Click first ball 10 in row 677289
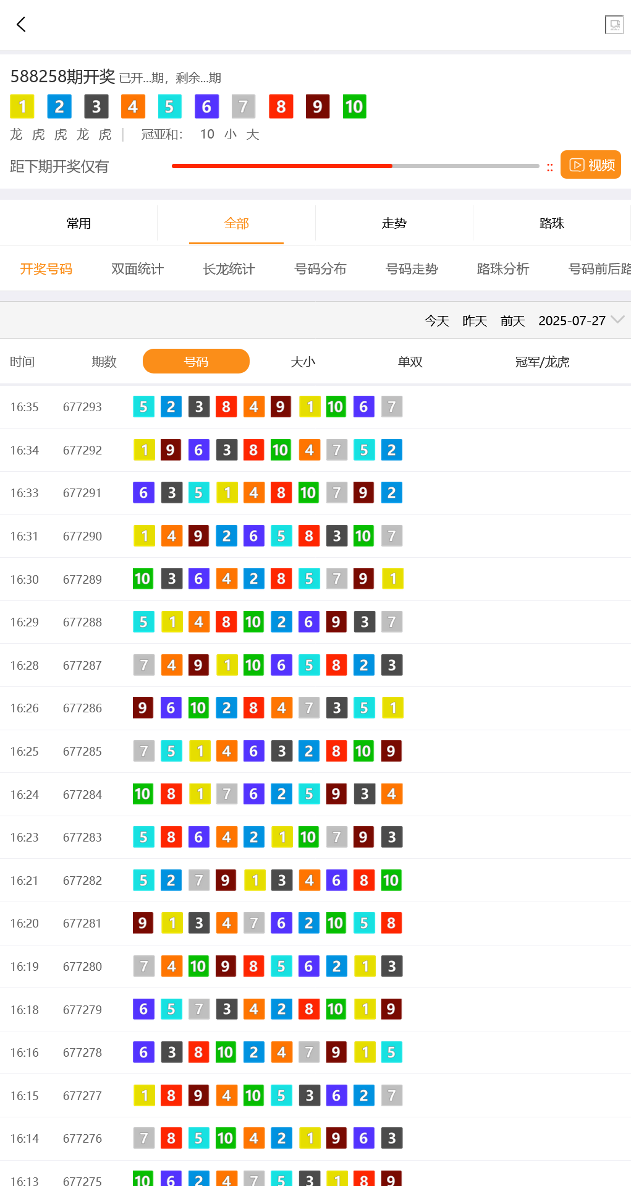Viewport: 631px width, 1186px height. pos(143,579)
